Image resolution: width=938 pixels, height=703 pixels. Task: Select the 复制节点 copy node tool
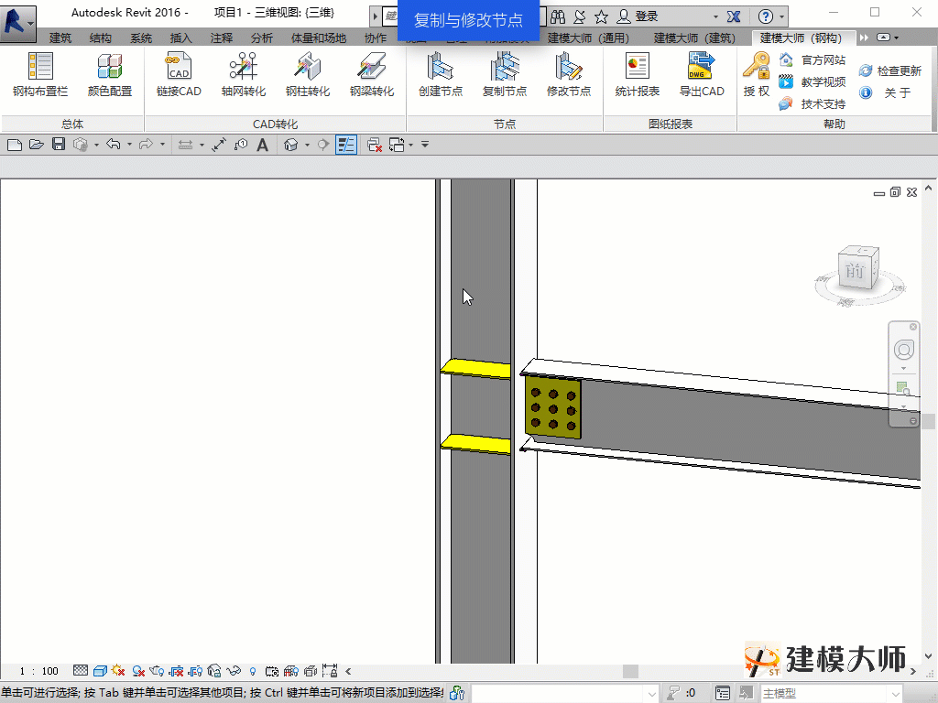point(505,75)
